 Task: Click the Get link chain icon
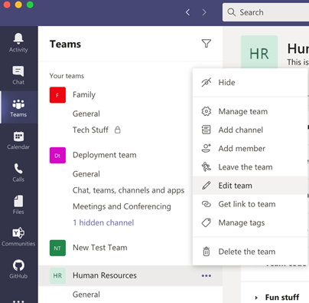click(207, 204)
